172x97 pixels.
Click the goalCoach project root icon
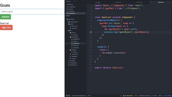point(67,19)
